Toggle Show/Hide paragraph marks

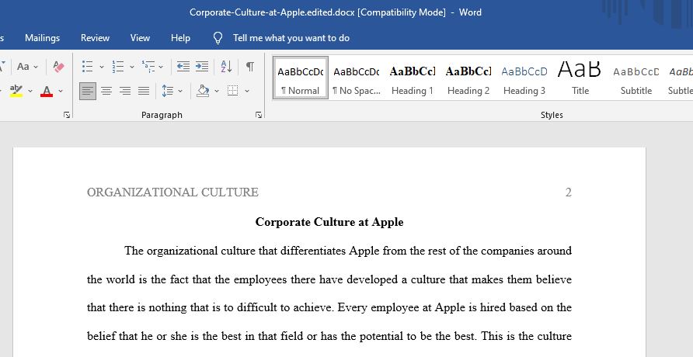[x=249, y=67]
